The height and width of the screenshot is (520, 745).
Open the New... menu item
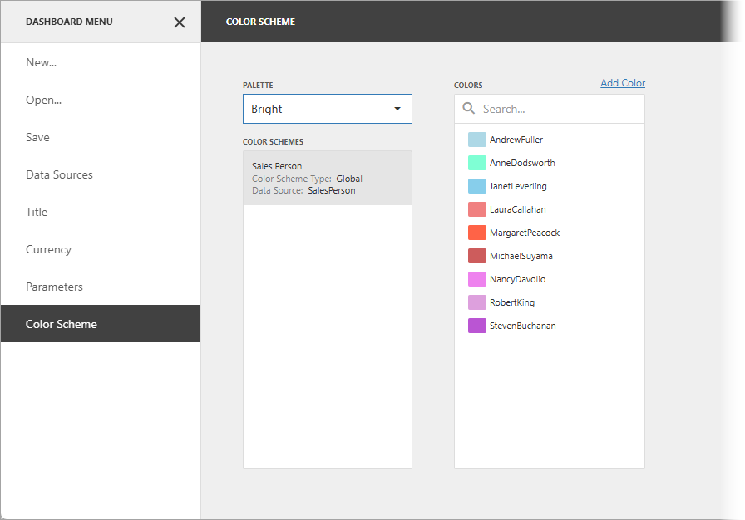[x=101, y=62]
